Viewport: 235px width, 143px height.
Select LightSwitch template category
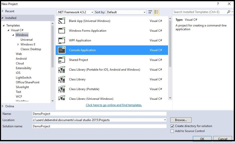point(24,78)
